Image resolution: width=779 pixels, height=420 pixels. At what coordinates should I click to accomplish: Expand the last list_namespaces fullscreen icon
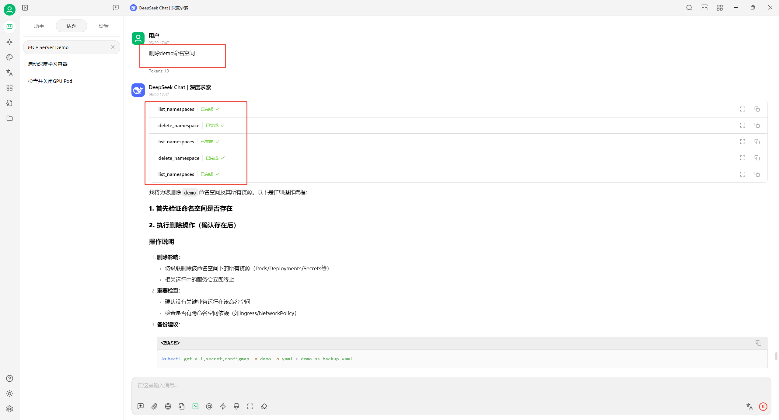pos(742,174)
